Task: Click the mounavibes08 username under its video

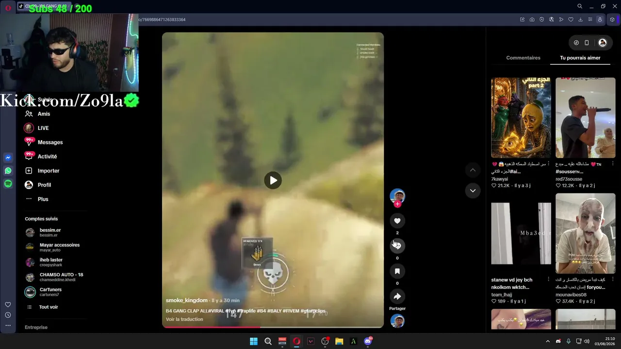Action: tap(571, 295)
